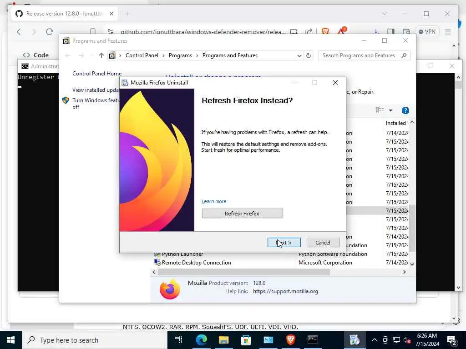Select Programs and Features breadcrumb
466x349 pixels.
pos(230,55)
